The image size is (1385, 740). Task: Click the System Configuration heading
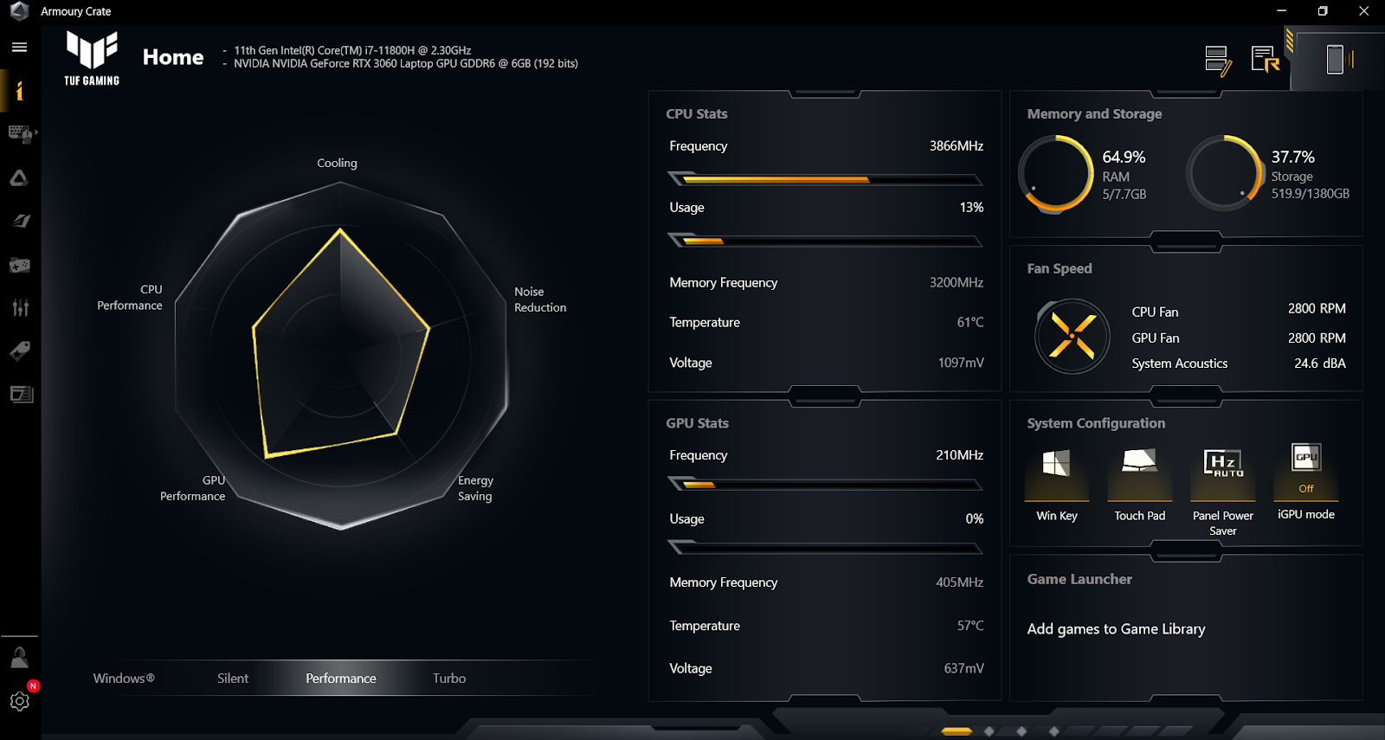point(1096,423)
